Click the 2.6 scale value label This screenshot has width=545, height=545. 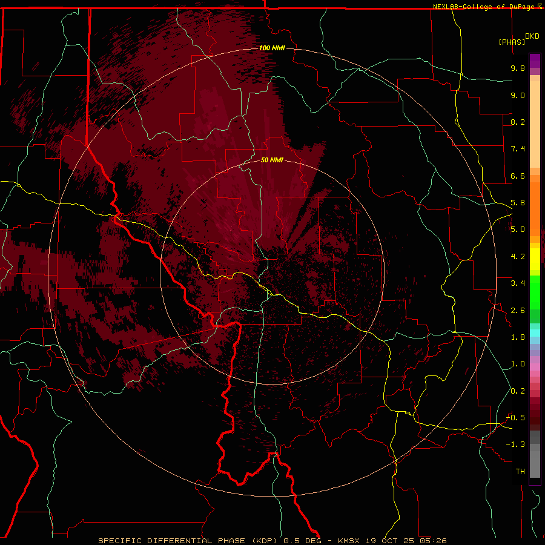pyautogui.click(x=518, y=311)
